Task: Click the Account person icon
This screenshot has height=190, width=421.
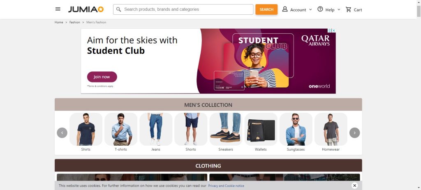Action: click(x=285, y=9)
